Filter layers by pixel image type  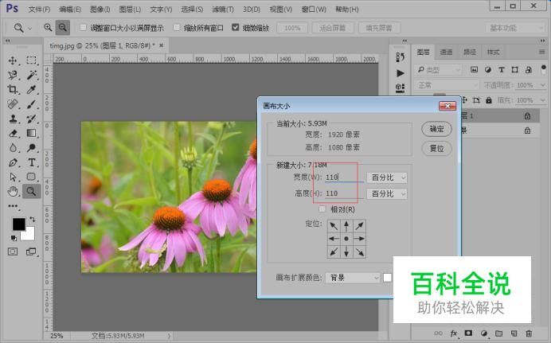(474, 69)
